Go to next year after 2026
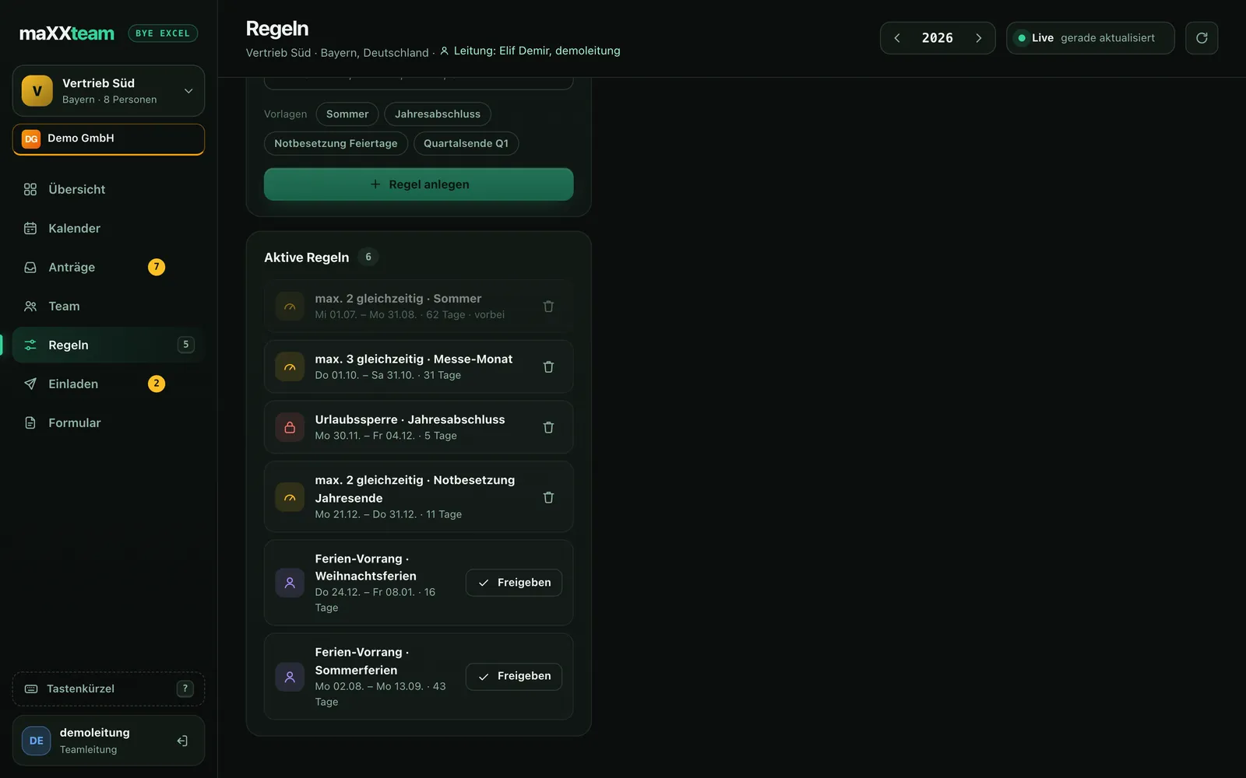The height and width of the screenshot is (778, 1246). click(x=978, y=38)
